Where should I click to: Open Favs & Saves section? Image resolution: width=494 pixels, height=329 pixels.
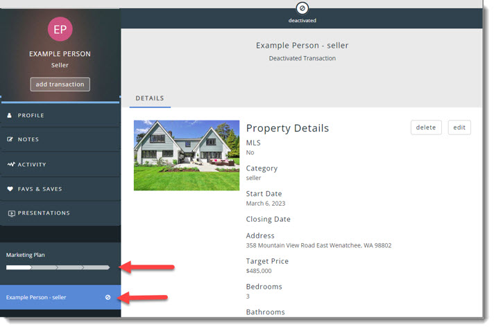point(60,189)
